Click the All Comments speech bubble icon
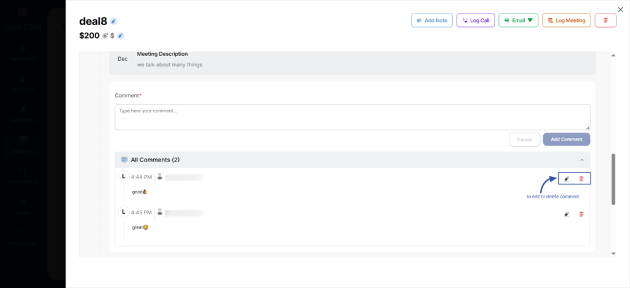 [x=124, y=160]
